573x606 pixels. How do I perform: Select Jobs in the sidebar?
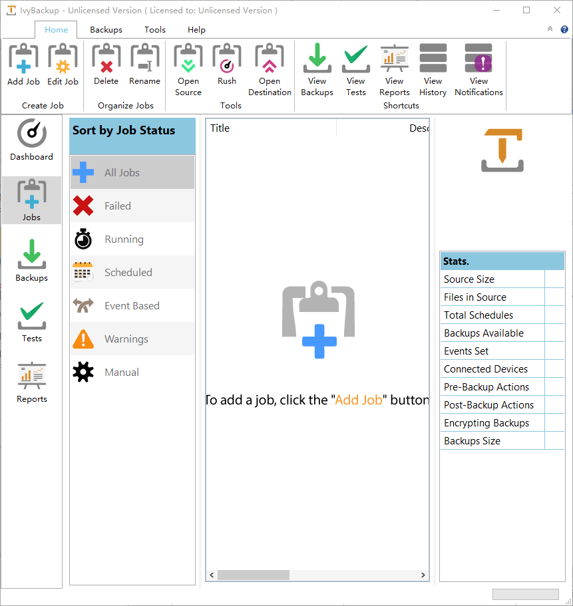32,200
